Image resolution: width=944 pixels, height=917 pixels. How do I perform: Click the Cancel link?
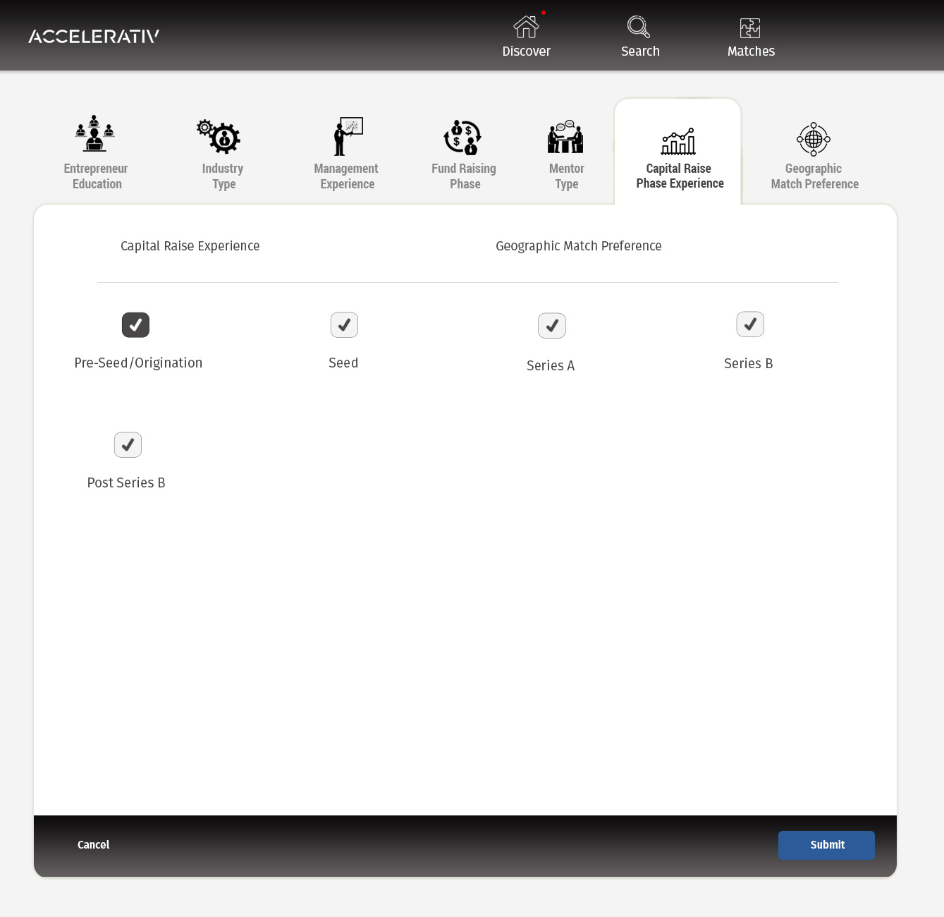pyautogui.click(x=93, y=845)
